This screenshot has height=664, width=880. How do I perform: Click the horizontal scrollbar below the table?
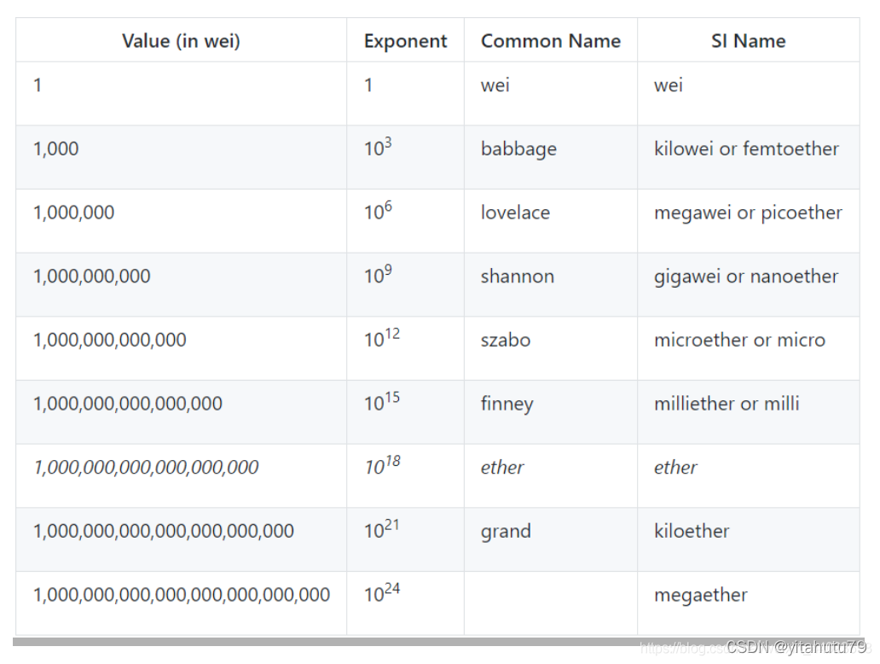pos(437,642)
